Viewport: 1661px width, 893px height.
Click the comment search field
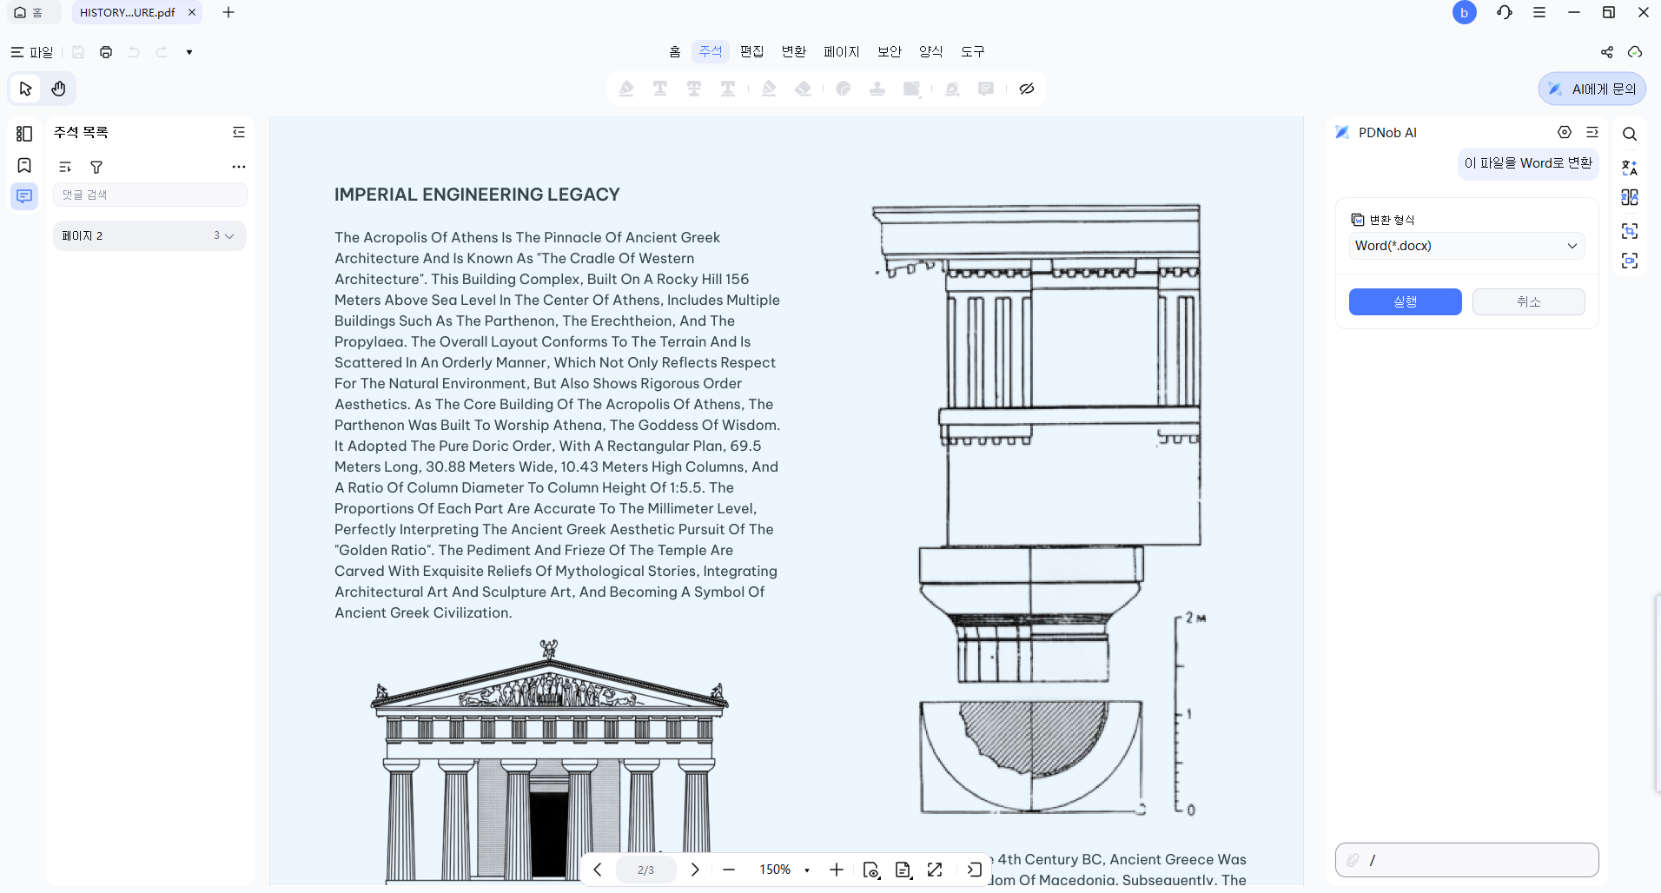pos(150,195)
